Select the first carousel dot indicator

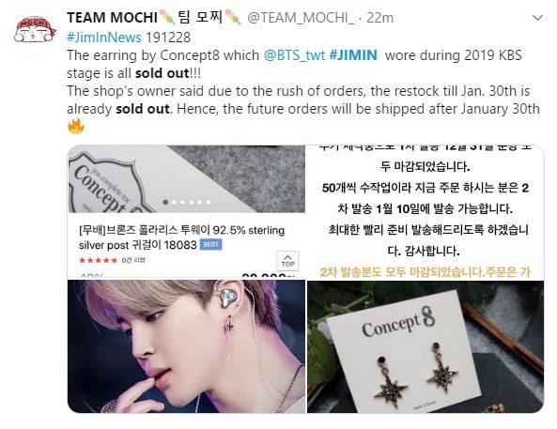point(165,202)
